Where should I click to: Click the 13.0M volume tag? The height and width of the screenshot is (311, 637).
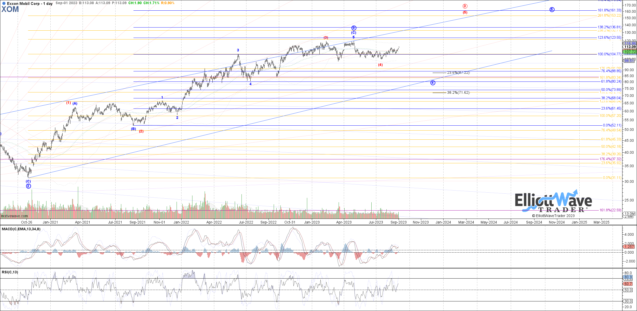coord(630,214)
